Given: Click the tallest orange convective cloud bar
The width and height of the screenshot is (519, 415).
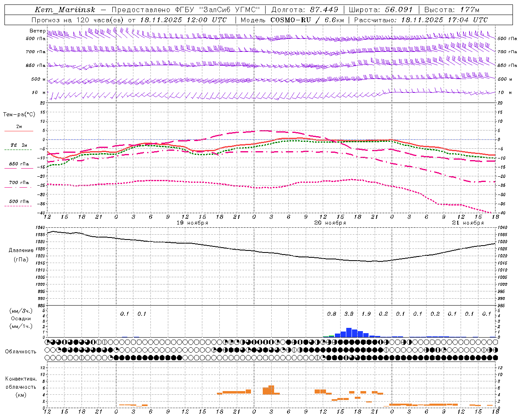Looking at the screenshot, I should click(271, 390).
